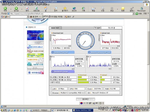Click the result confirmation button below panel
The image size is (150, 112).
click(85, 99)
